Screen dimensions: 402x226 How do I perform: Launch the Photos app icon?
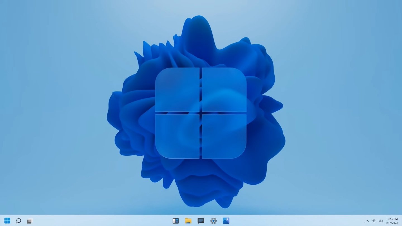pos(226,221)
